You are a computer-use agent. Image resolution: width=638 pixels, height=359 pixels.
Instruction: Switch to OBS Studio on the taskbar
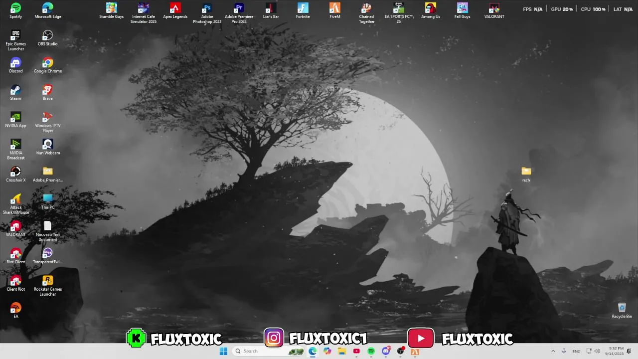pyautogui.click(x=401, y=351)
